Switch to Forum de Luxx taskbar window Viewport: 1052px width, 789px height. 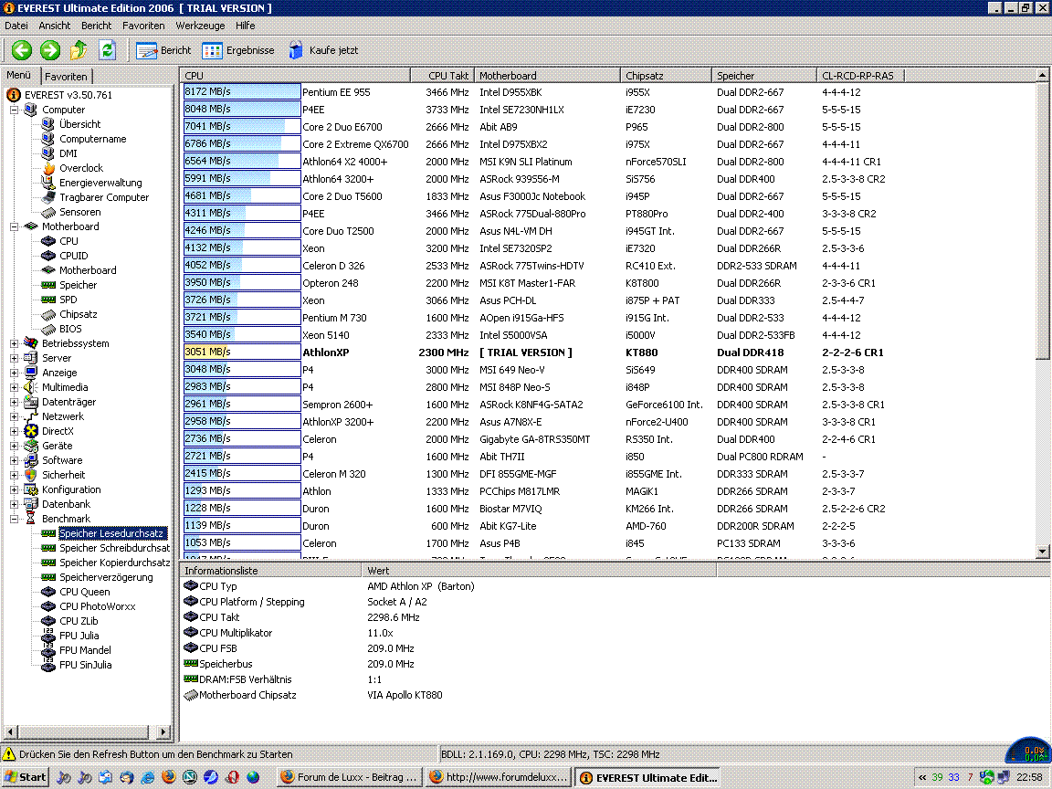[x=350, y=778]
